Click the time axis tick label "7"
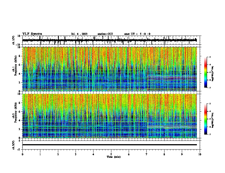The height and width of the screenshot is (173, 225). point(147,154)
